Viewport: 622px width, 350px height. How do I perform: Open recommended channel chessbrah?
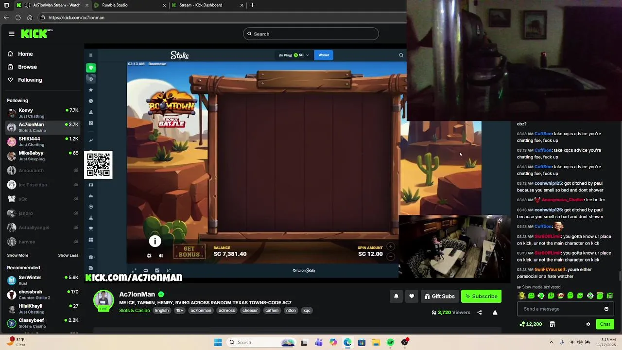(42, 295)
